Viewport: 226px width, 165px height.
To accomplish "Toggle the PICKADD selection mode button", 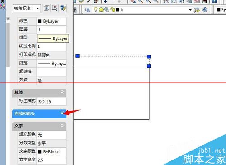I will click(x=47, y=8).
